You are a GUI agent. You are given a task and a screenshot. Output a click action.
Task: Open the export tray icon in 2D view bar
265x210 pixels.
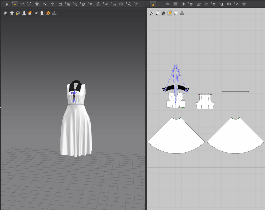click(x=182, y=13)
